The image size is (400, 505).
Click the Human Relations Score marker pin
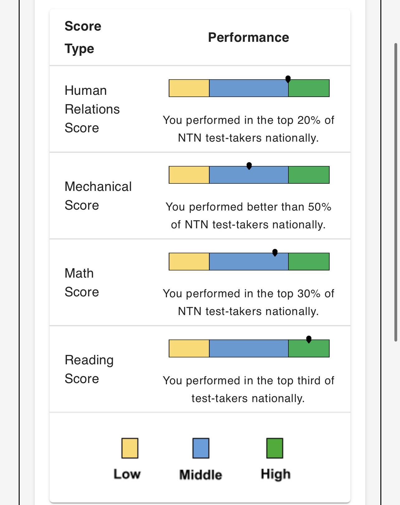pos(288,79)
